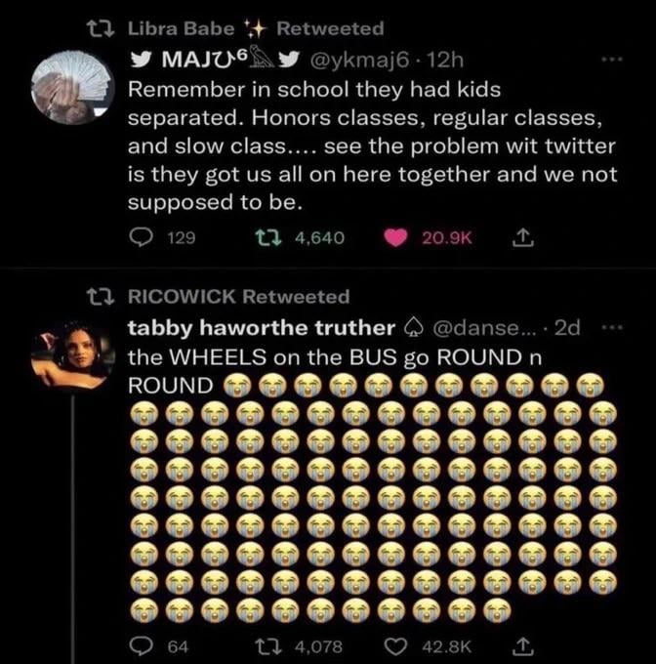Screen dimensions: 656x664
Task: Share the WHEELS on the BUS tweet
Action: [x=522, y=644]
